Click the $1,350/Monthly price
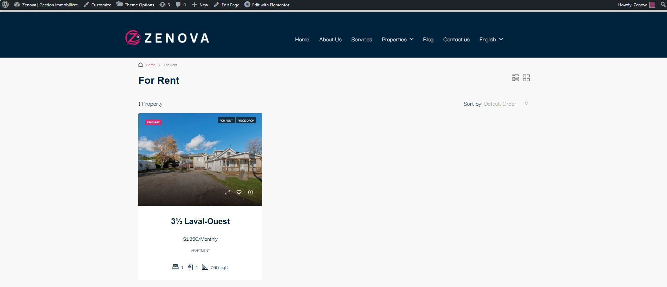This screenshot has width=667, height=287. tap(200, 239)
